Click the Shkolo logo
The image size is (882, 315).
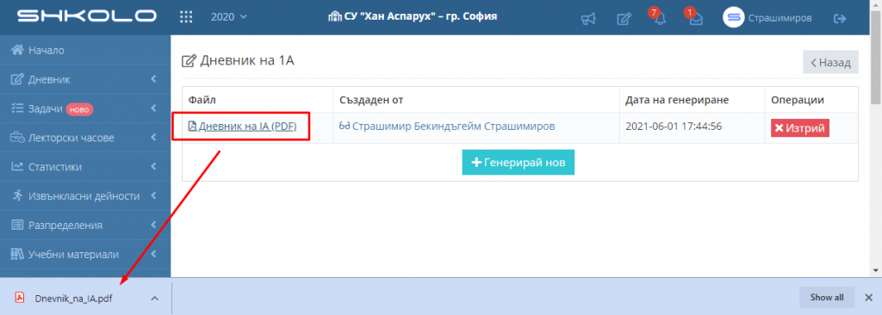86,16
